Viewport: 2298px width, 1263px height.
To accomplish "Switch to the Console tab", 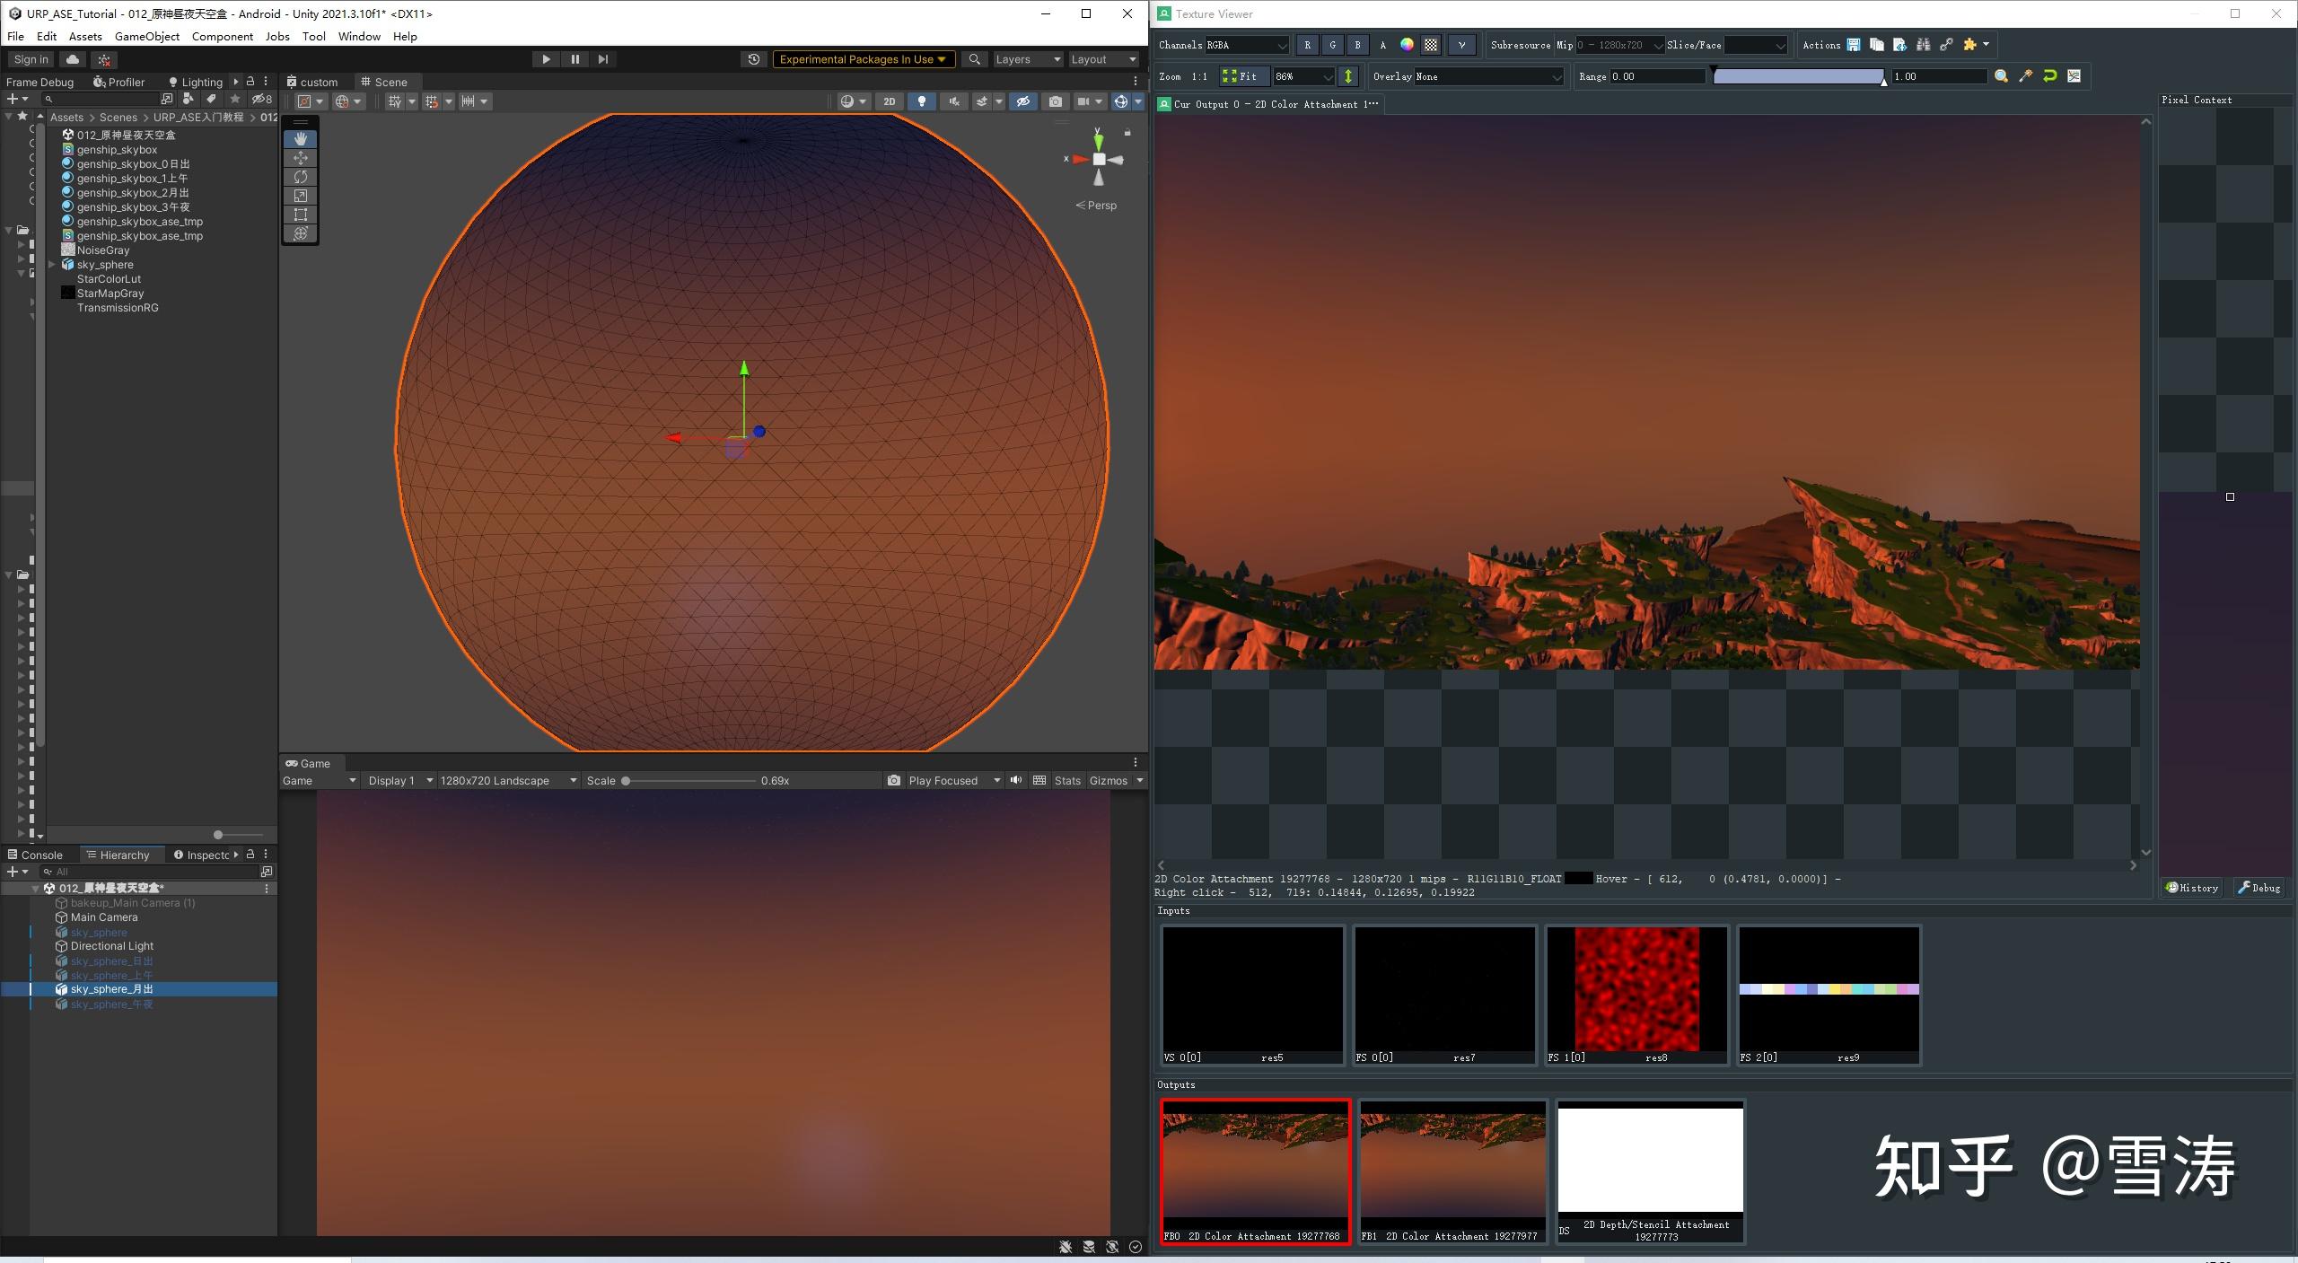I will [39, 854].
